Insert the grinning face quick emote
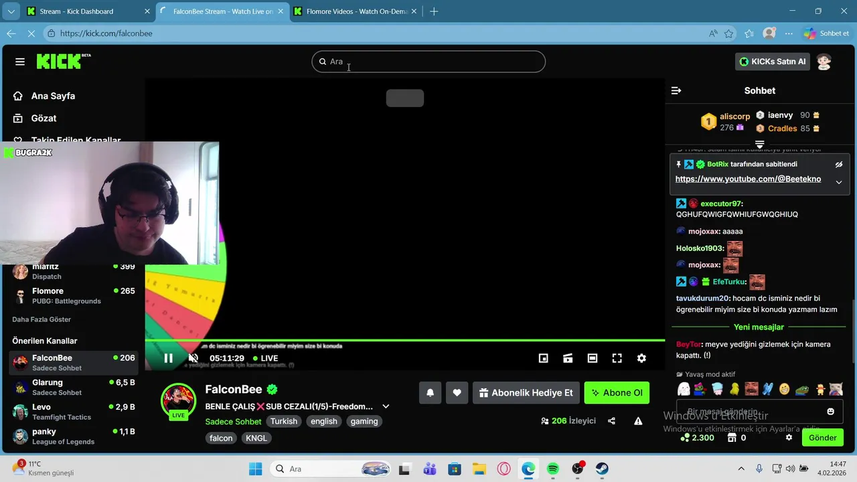The height and width of the screenshot is (482, 857). click(x=785, y=389)
